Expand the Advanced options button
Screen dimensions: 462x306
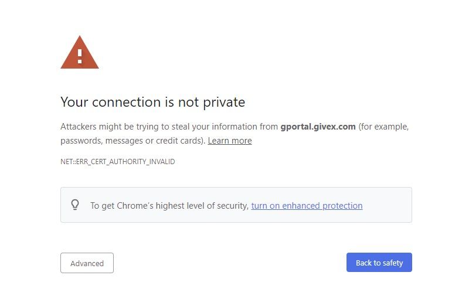87,263
